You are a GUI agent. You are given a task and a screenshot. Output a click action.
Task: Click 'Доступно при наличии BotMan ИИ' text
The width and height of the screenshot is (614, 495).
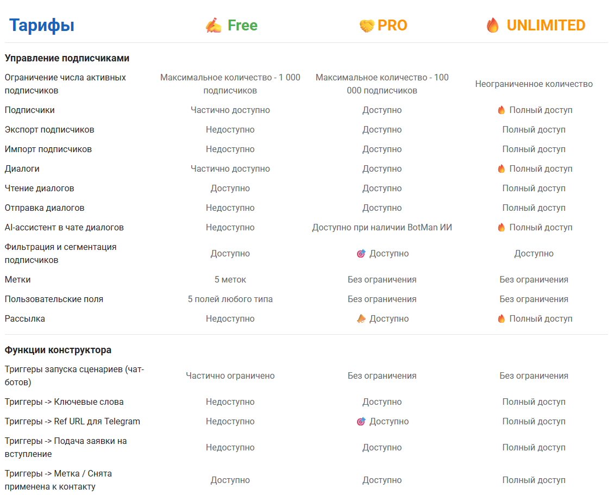[x=382, y=228]
